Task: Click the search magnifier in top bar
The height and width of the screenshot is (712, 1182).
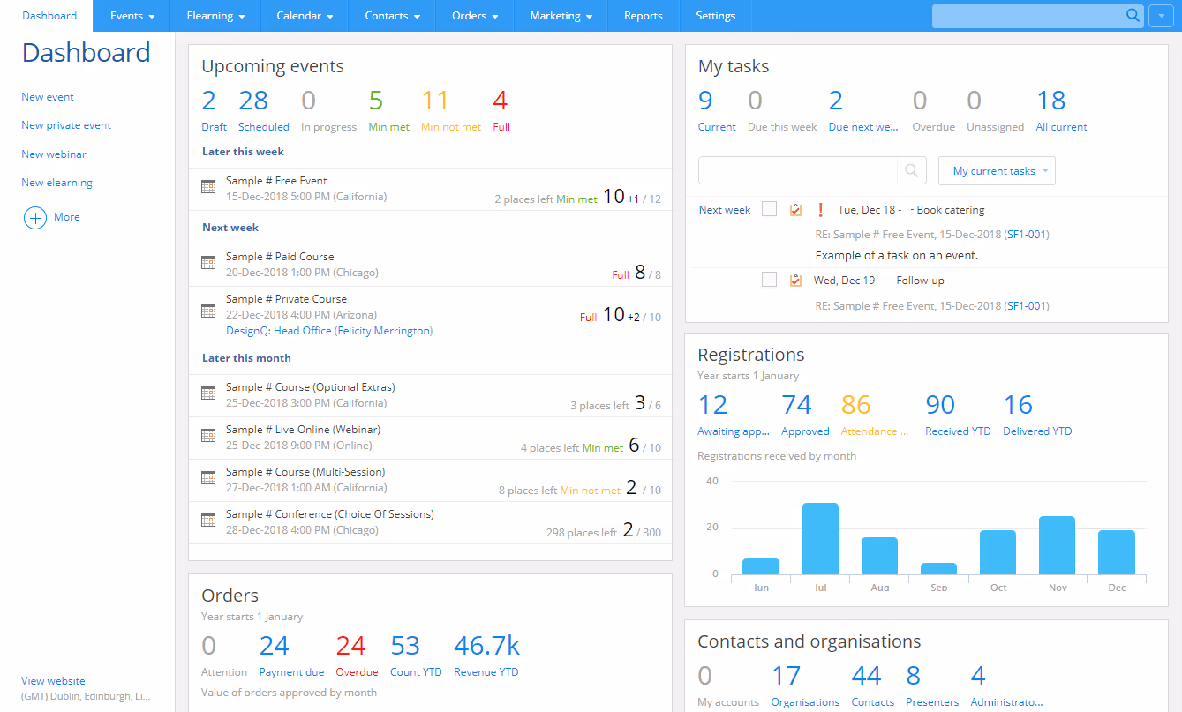Action: [x=1133, y=16]
